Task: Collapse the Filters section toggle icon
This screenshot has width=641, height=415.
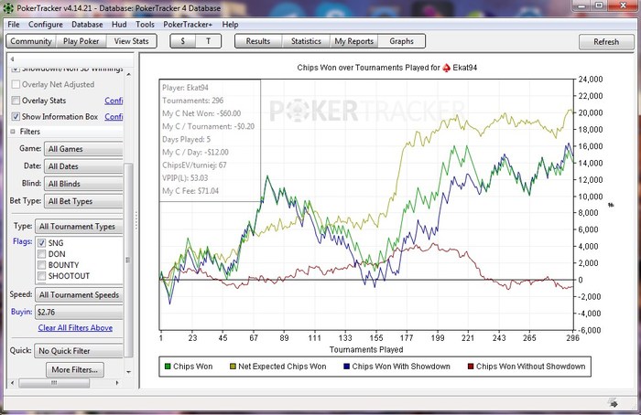Action: click(13, 132)
